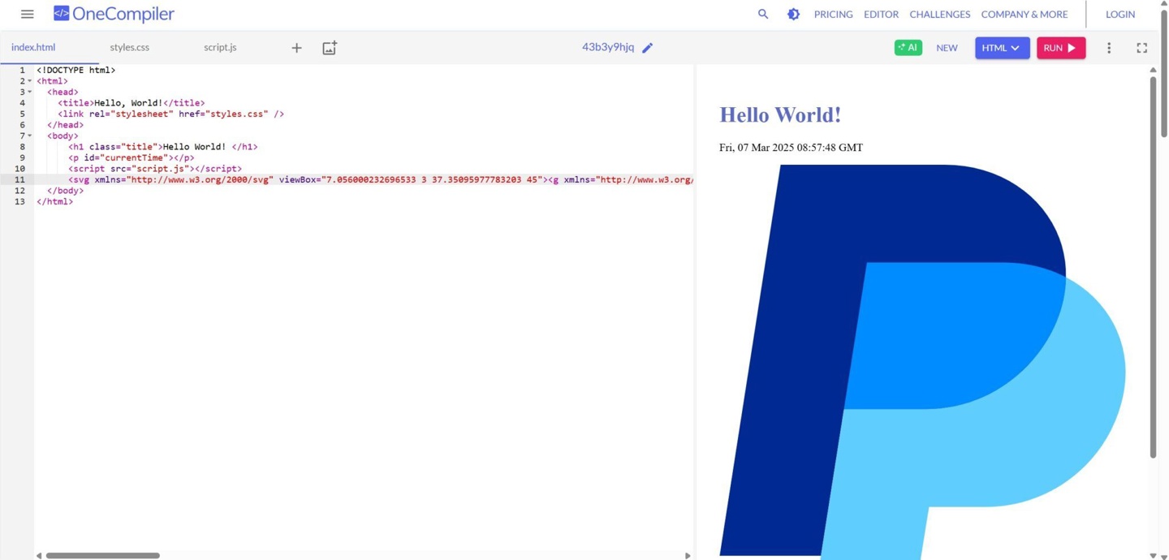
Task: Click the h1 class title code line
Action: click(x=162, y=148)
